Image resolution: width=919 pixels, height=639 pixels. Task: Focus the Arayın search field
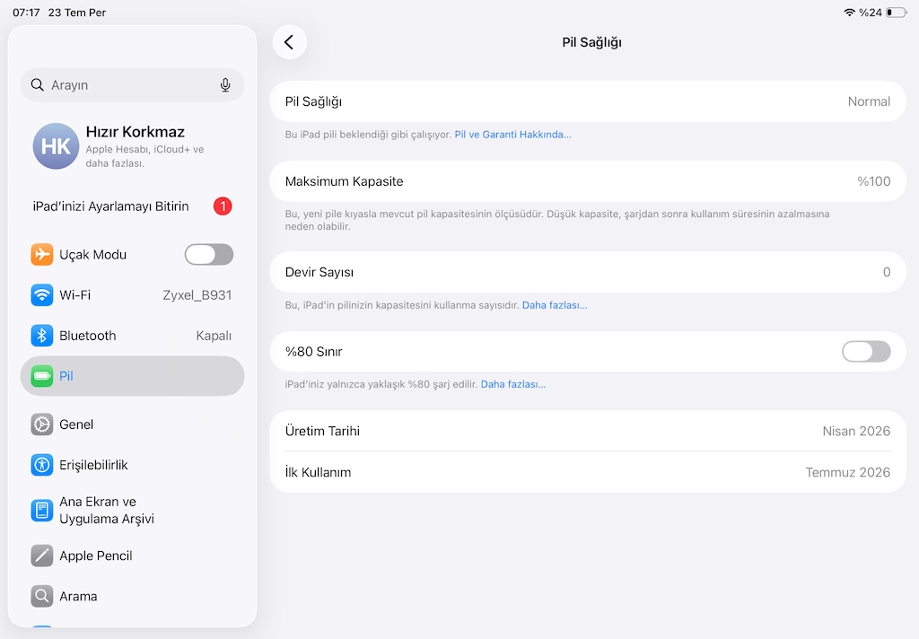[132, 85]
